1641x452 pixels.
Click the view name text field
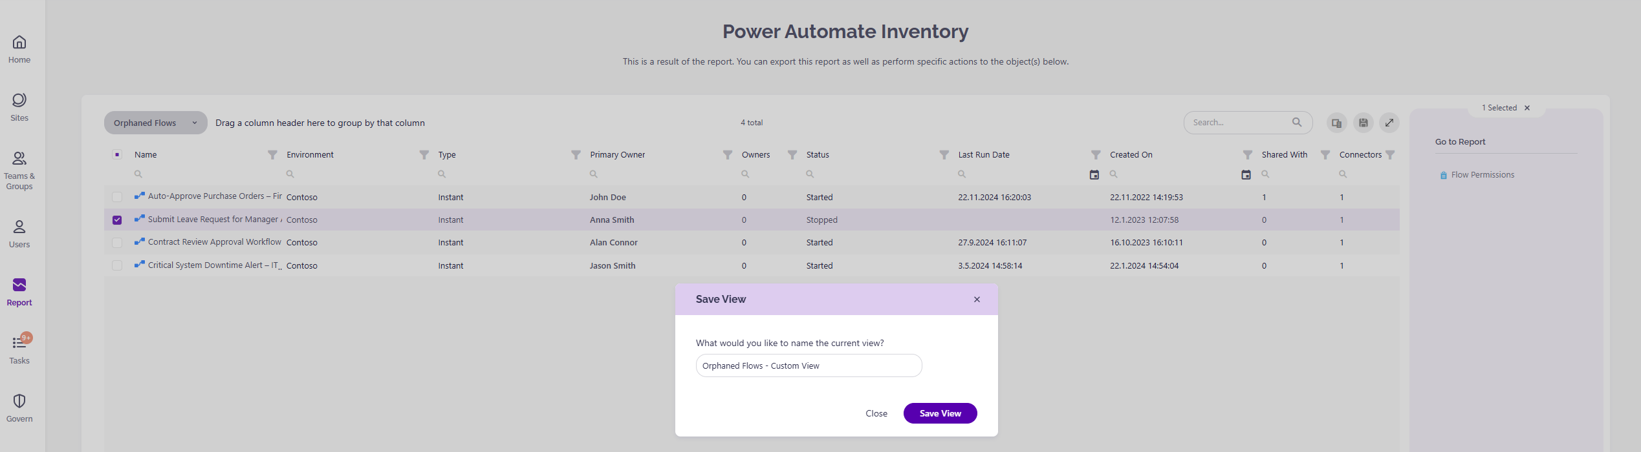[809, 365]
